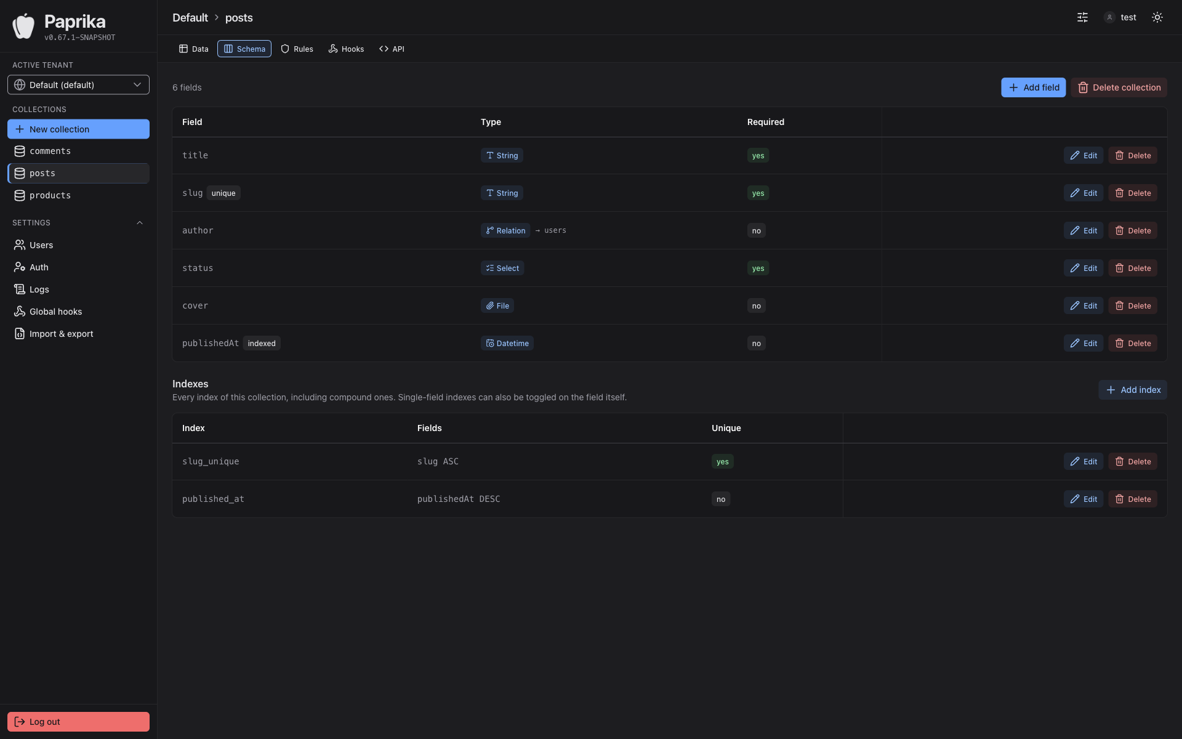
Task: Open Import & export page
Action: pyautogui.click(x=78, y=334)
